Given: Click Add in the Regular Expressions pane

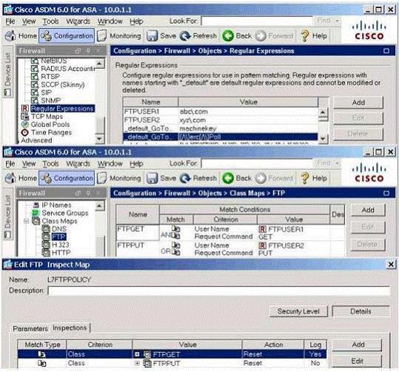Looking at the screenshot, I should (358, 103).
